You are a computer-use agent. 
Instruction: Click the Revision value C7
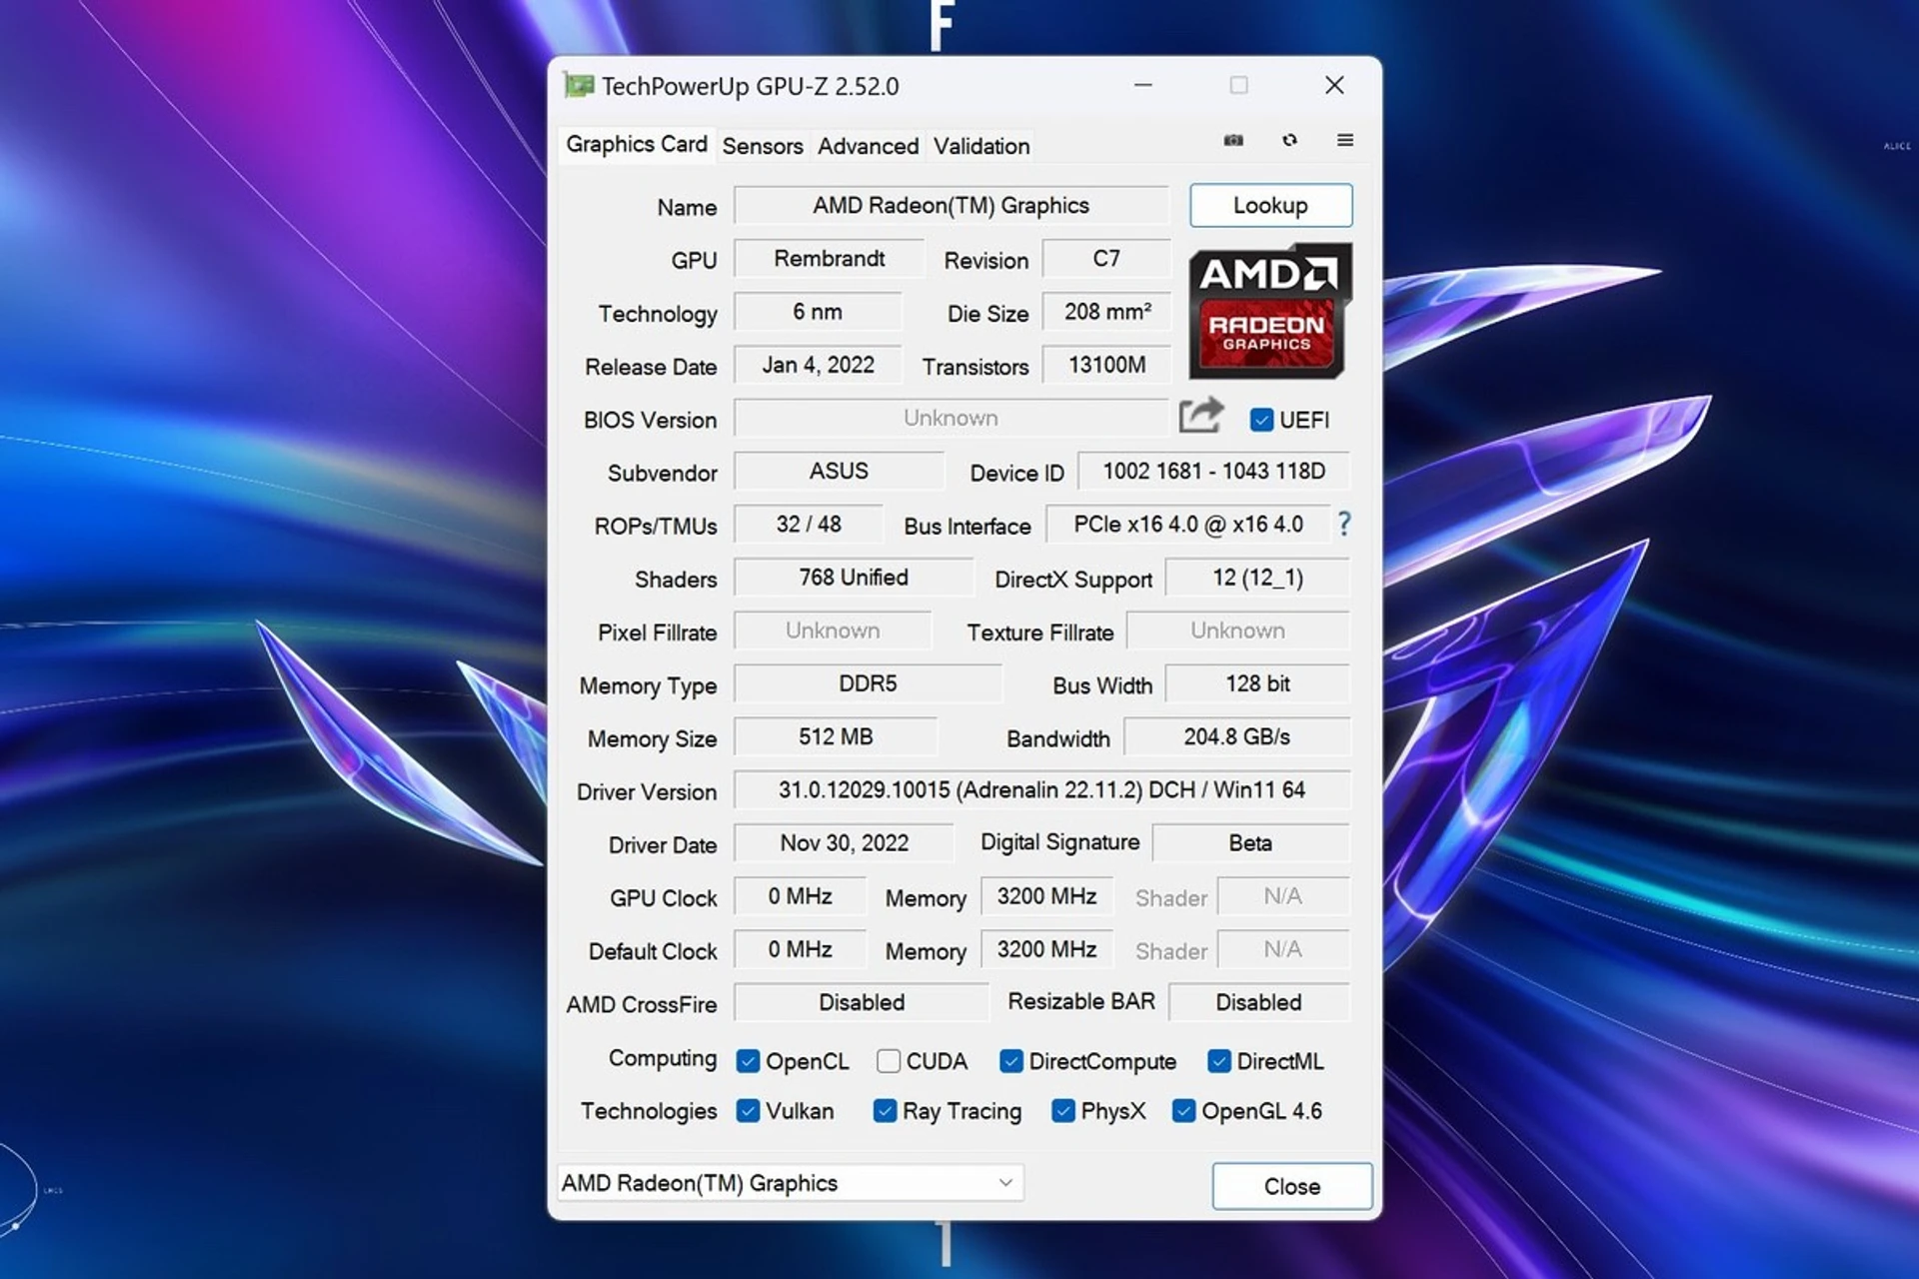point(1105,259)
